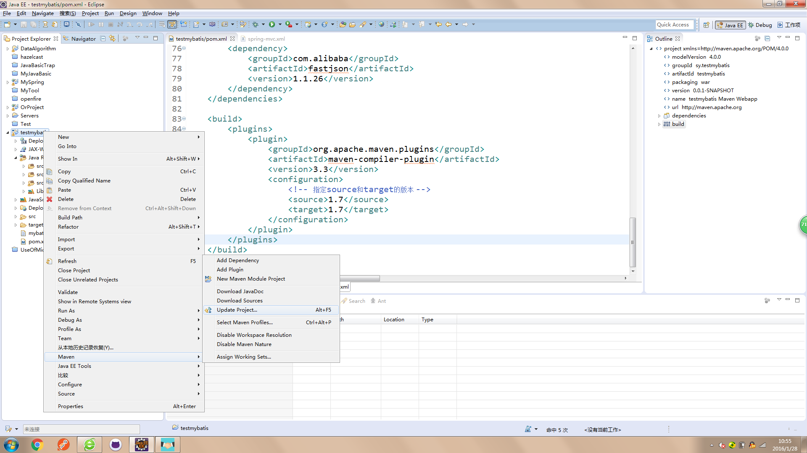This screenshot has height=453, width=807.
Task: Open the Run button dropdown arrow
Action: pos(280,24)
